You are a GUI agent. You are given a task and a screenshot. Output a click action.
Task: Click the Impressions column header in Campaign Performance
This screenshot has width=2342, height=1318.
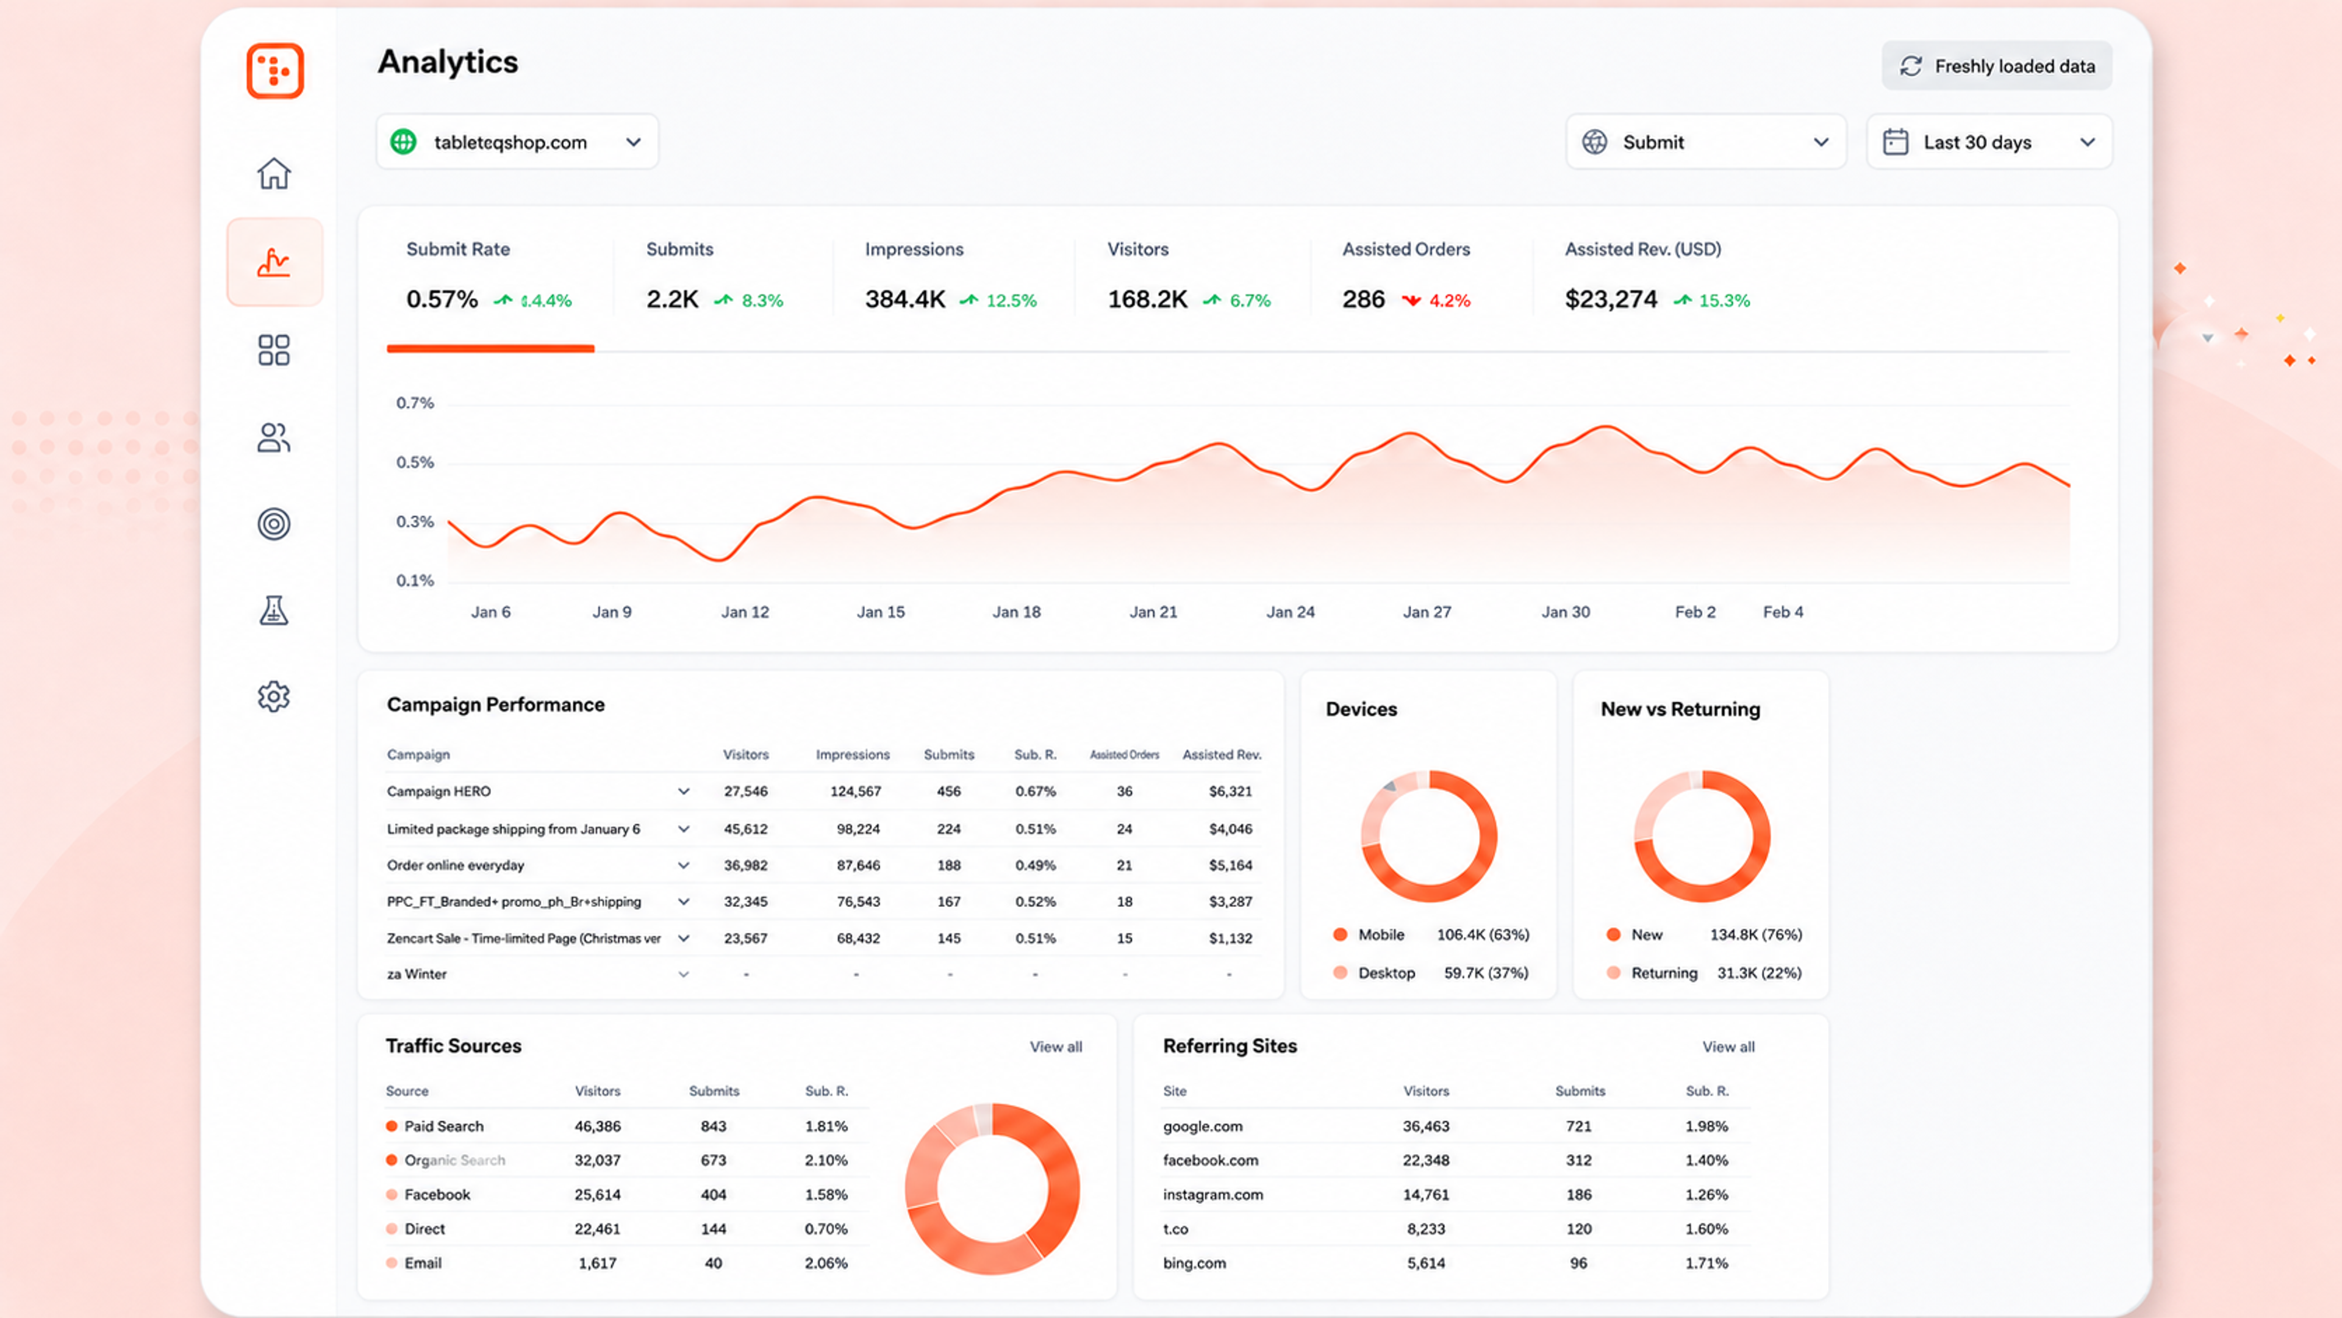pos(852,754)
